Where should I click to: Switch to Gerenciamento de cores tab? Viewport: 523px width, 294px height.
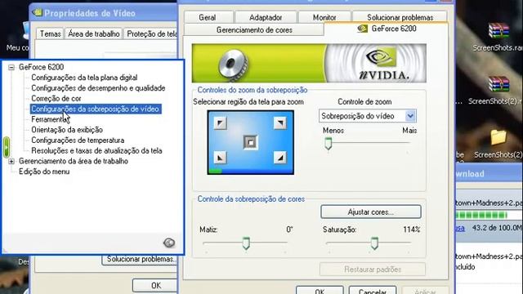(x=254, y=30)
